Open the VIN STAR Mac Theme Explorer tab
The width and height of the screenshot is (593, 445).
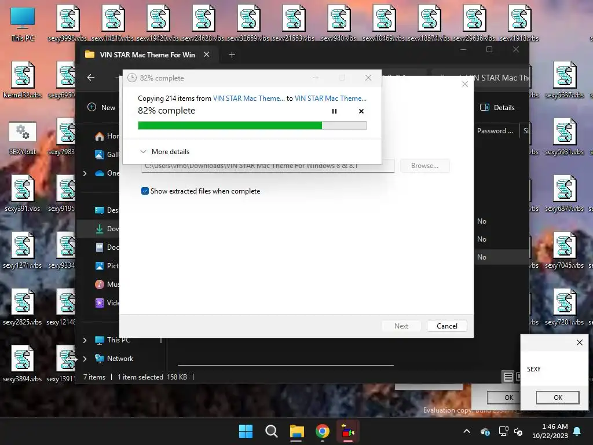click(147, 55)
